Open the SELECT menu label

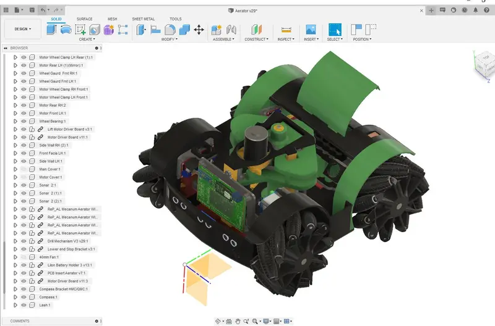coord(335,40)
